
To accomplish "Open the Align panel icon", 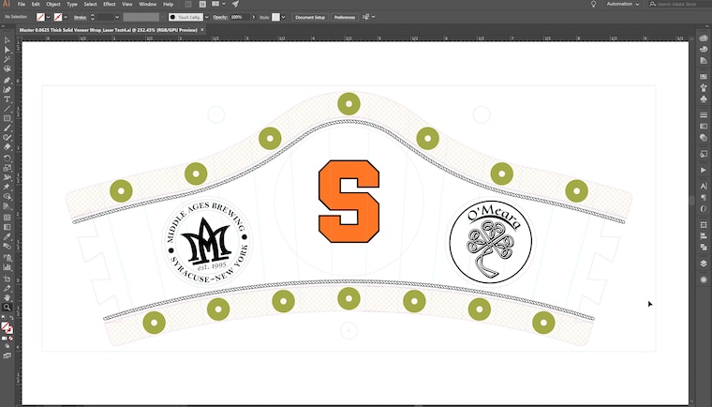I will point(704,236).
